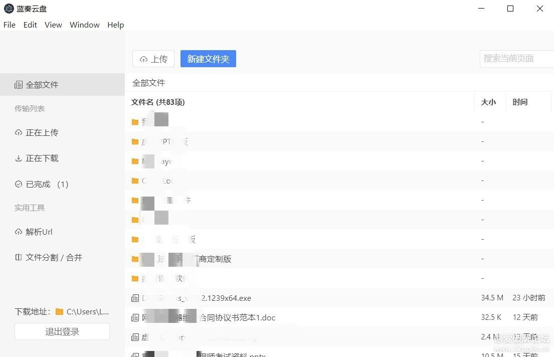Image resolution: width=554 pixels, height=357 pixels.
Task: Focus the 搜索当前页面 search field
Action: coord(516,59)
